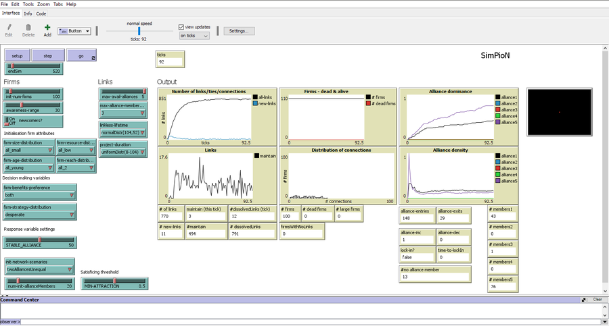Viewport: 609px width, 326px height.
Task: Click the Command Center expand arrows icon
Action: click(x=583, y=299)
